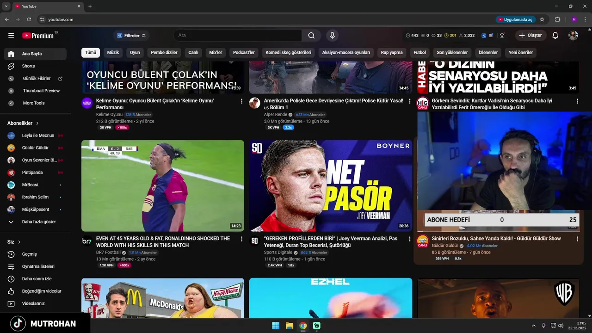
Task: Reload the page
Action: 29,19
